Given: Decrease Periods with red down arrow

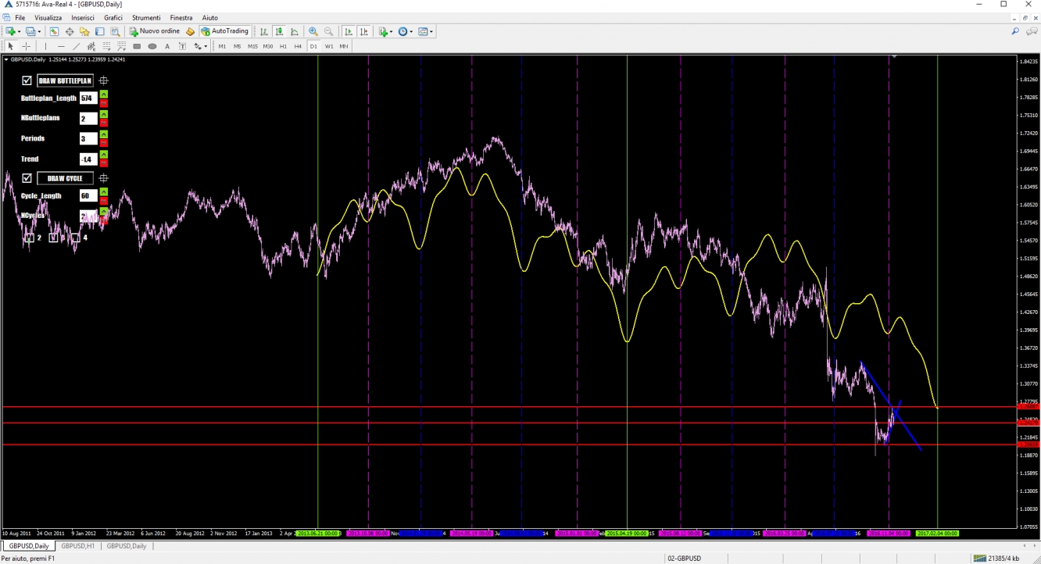Looking at the screenshot, I should (x=104, y=143).
